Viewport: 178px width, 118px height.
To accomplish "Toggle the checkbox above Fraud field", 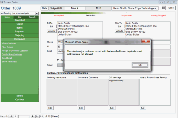I will [59, 60].
